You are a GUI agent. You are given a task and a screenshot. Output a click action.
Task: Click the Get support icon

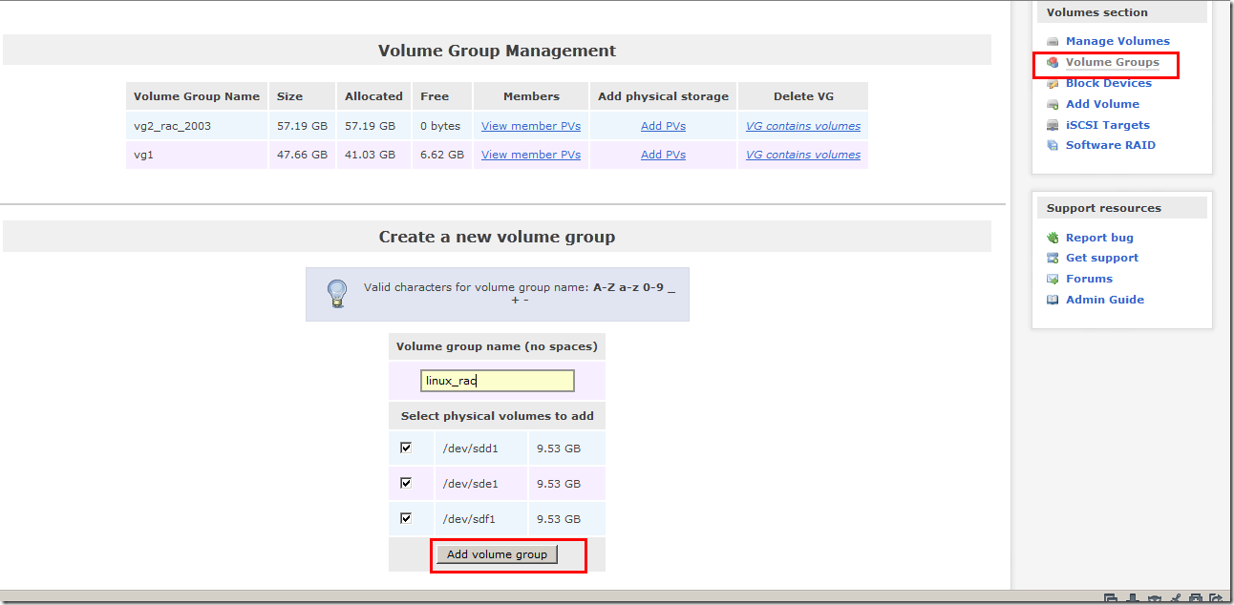pyautogui.click(x=1052, y=258)
